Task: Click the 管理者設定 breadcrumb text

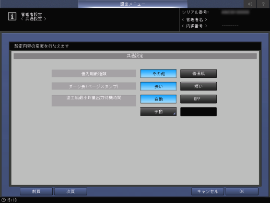Action: point(31,14)
